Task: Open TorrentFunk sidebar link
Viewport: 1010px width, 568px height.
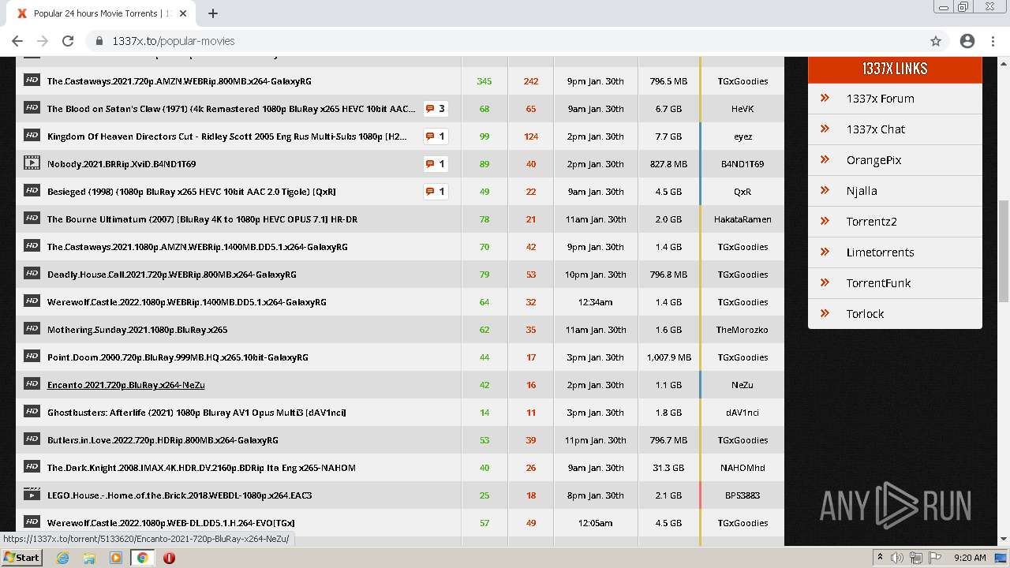Action: 878,283
